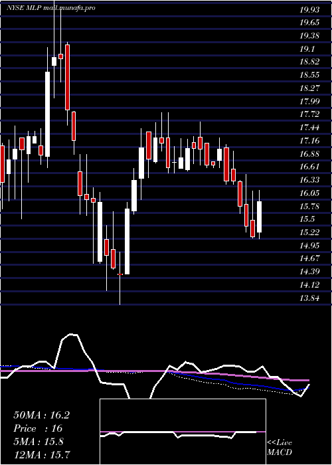Image resolution: width=332 pixels, height=465 pixels.
Task: Click the <<Live MACD label
Action: (280, 448)
